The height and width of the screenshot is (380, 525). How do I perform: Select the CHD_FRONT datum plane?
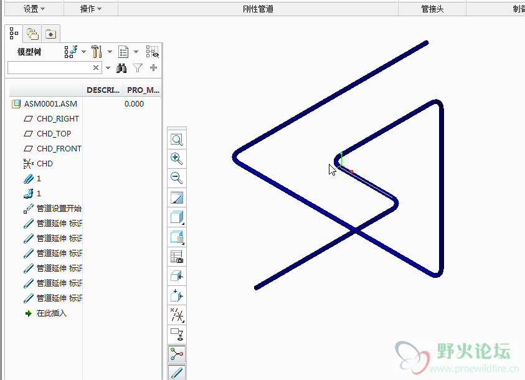[59, 149]
